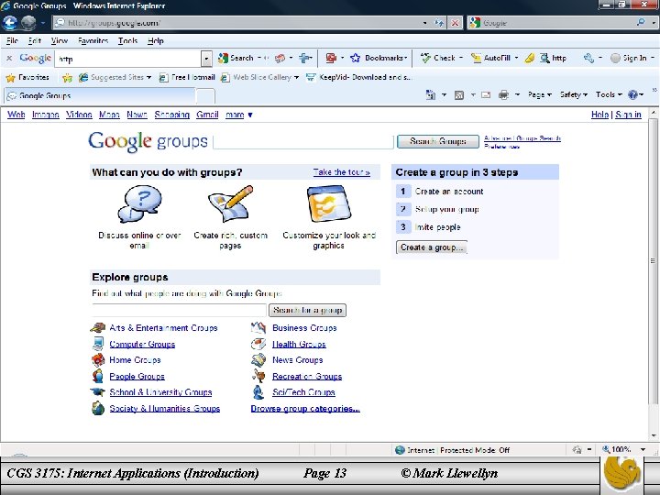660x495 pixels.
Task: Open the address bar history dropdown
Action: pyautogui.click(x=424, y=23)
